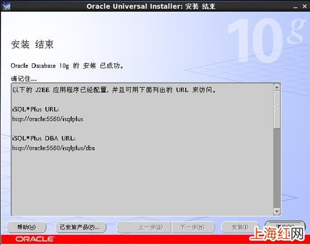Click the window menu icon in title bar
Image resolution: width=310 pixels, height=245 pixels.
6,6
